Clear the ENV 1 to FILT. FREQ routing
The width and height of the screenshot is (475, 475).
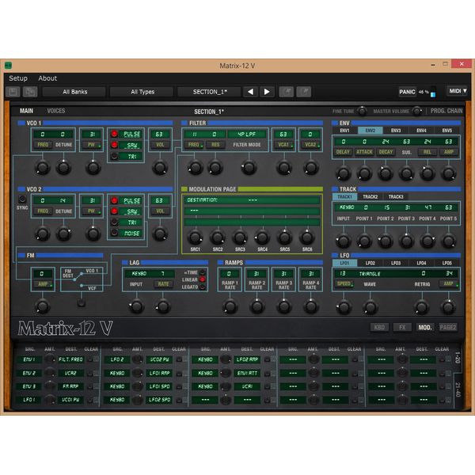[x=90, y=359]
